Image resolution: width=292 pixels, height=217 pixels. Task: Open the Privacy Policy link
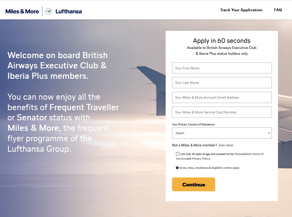(x=201, y=159)
